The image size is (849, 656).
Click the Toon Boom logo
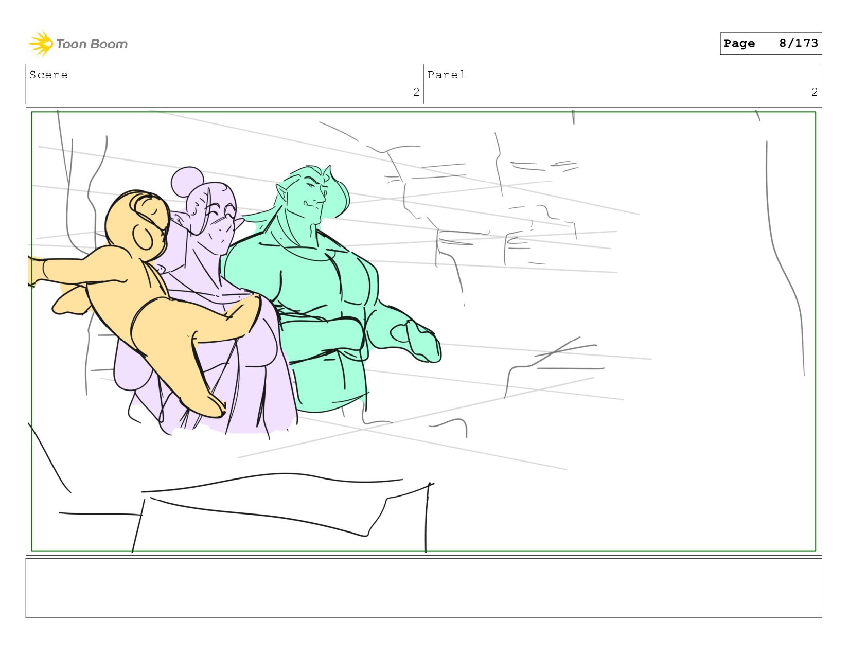pyautogui.click(x=77, y=44)
